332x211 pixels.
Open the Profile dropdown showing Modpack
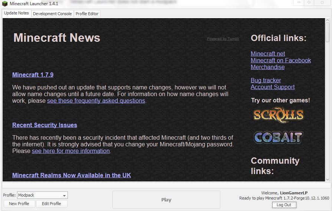pos(42,195)
